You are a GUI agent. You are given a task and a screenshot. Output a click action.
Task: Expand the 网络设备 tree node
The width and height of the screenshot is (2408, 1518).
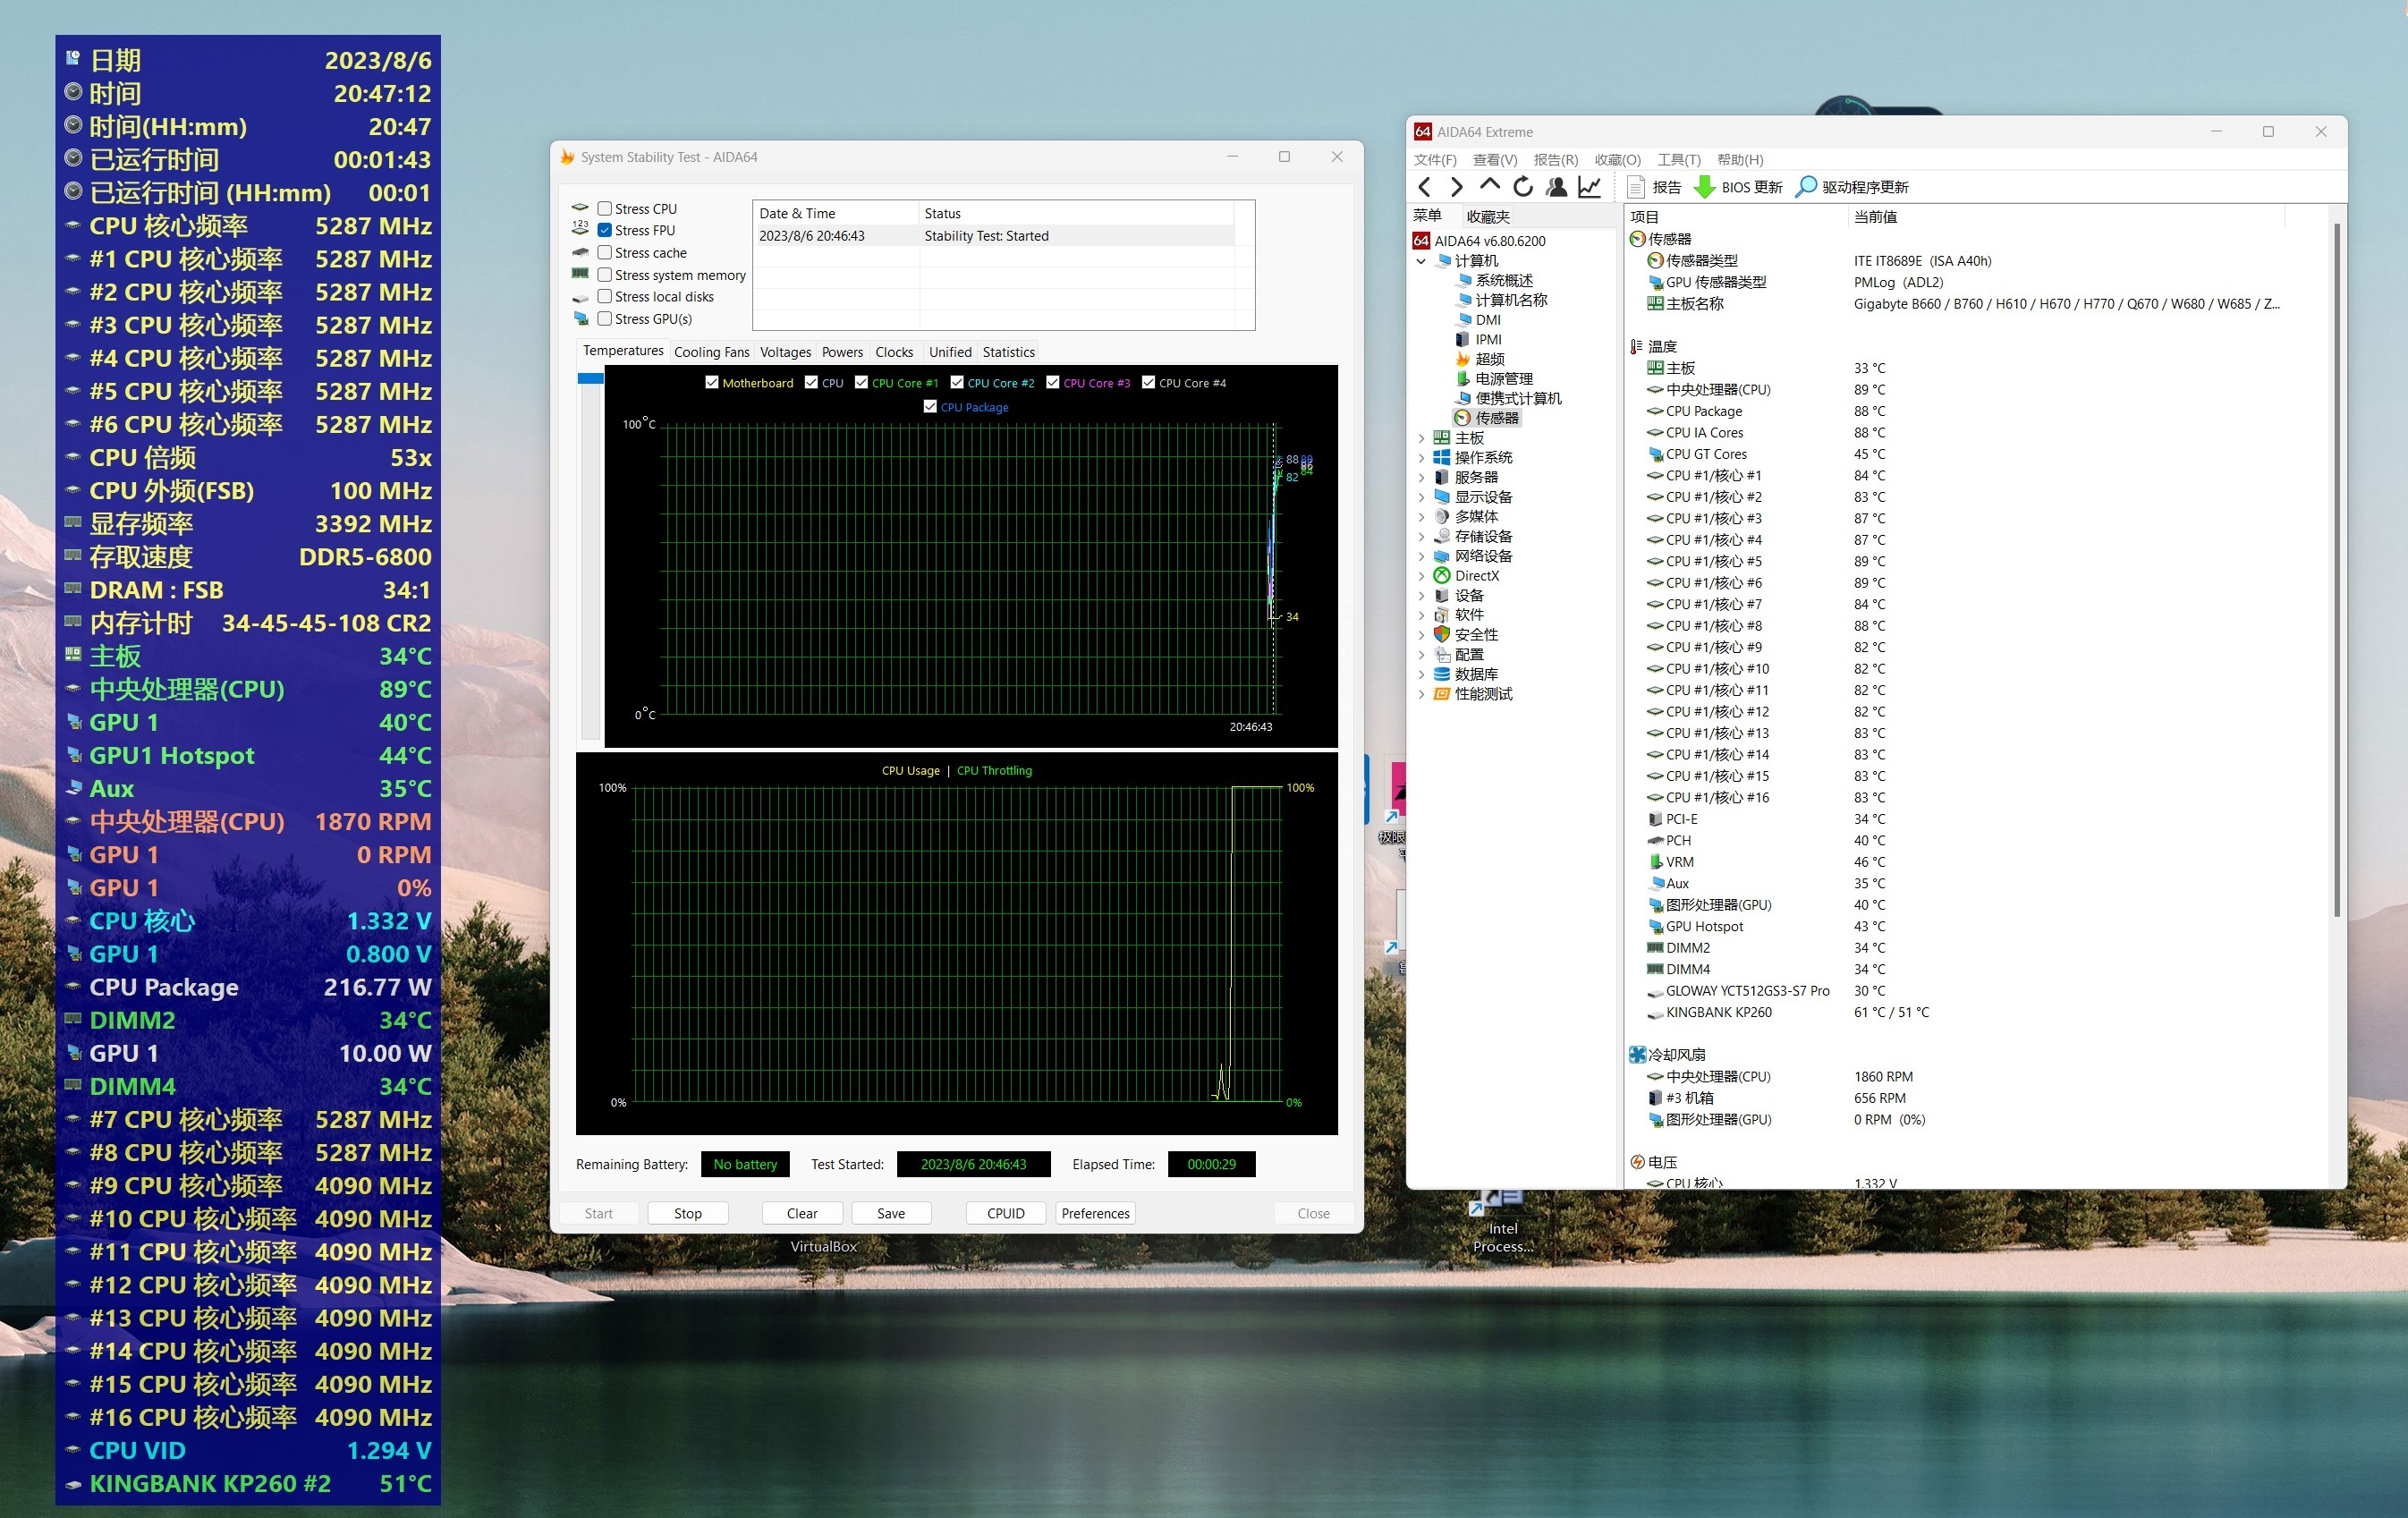[x=1421, y=556]
